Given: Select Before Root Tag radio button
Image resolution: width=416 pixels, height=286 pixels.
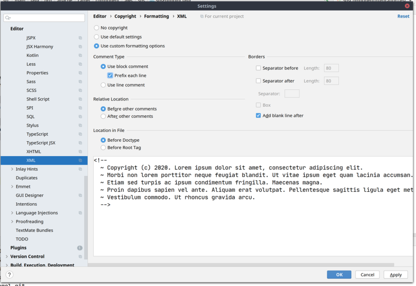Looking at the screenshot, I should click(103, 148).
